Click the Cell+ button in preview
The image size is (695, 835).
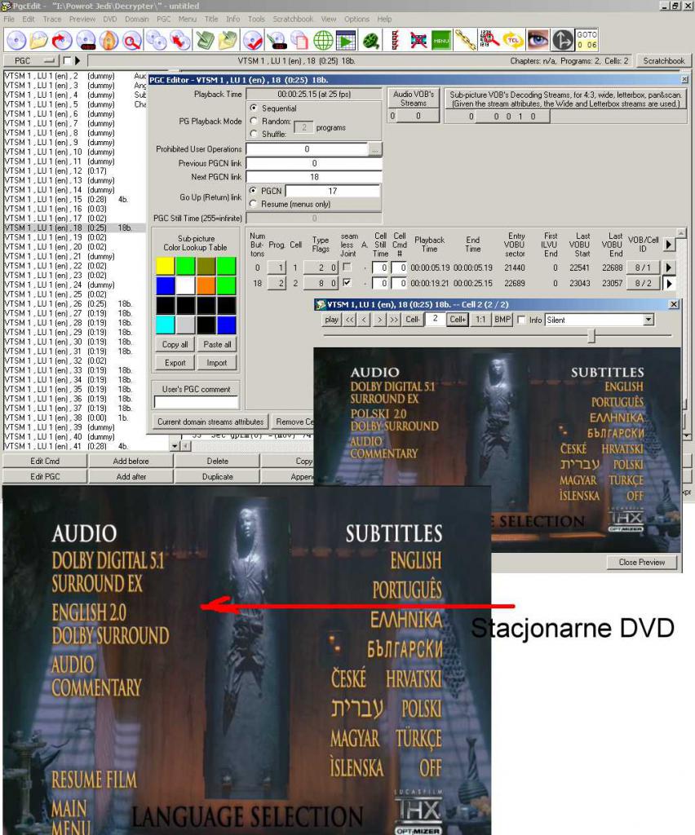click(x=458, y=320)
